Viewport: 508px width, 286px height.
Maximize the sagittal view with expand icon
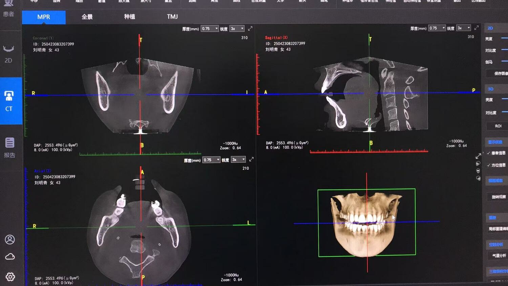pos(477,28)
